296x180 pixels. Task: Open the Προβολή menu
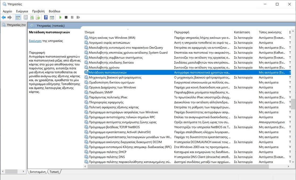click(38, 11)
